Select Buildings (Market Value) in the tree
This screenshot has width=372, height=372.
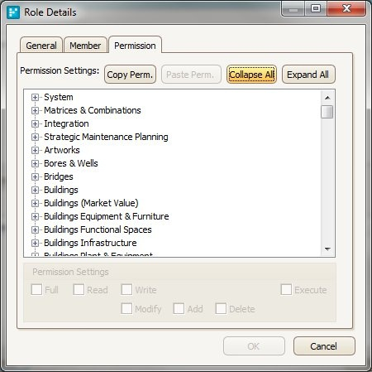(91, 203)
